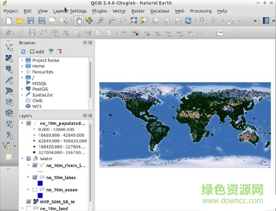Click the Zoom Full extent icon
276x211 pixels.
pos(134,20)
